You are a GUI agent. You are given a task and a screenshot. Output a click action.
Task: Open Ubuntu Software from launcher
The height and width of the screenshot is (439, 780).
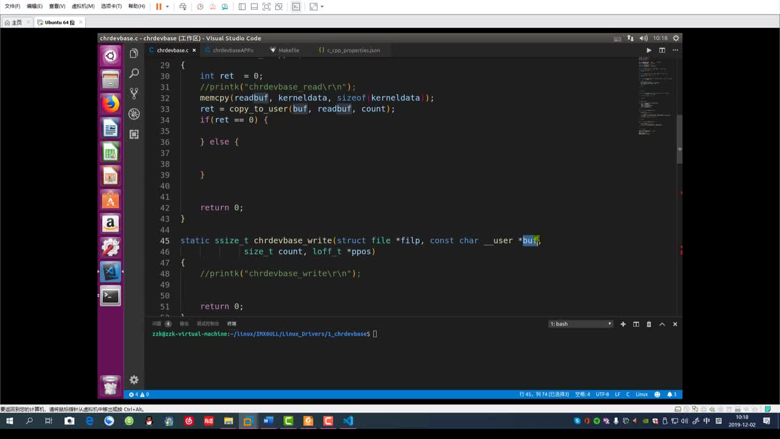point(110,199)
